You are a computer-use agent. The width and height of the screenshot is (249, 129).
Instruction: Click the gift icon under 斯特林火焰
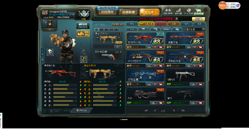click(x=155, y=47)
